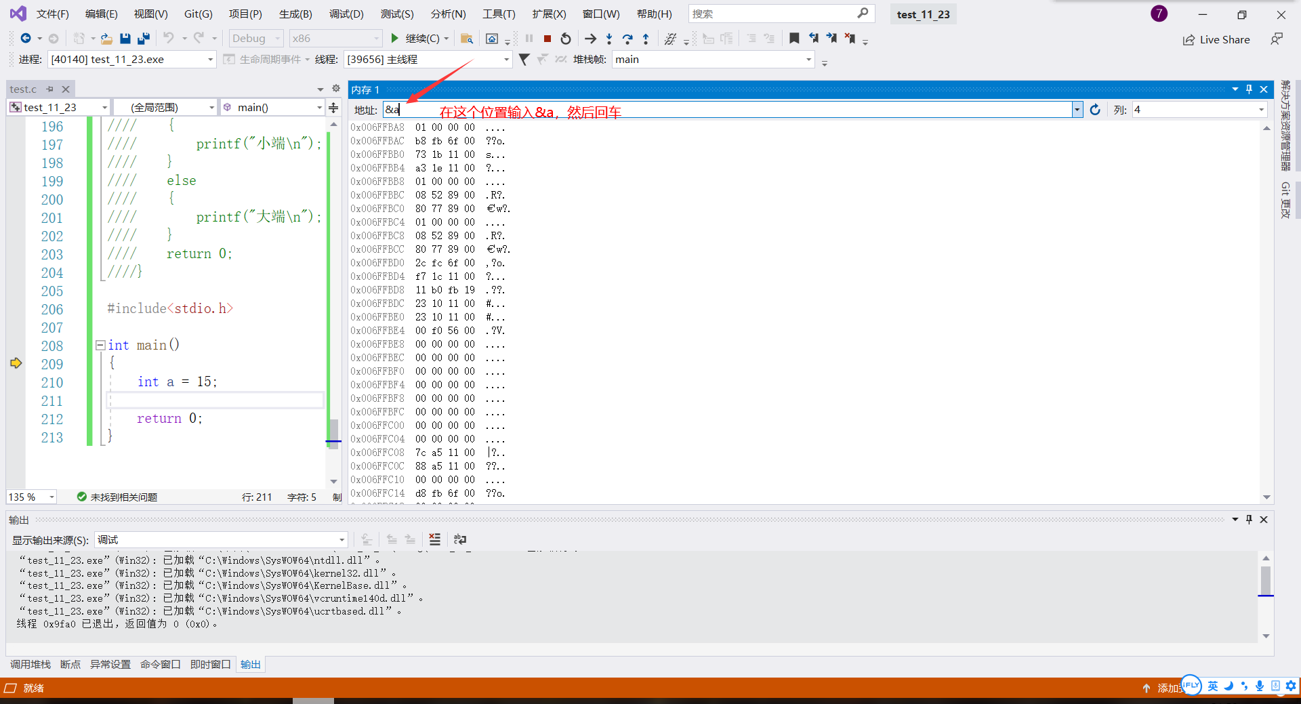The height and width of the screenshot is (704, 1301).
Task: Restart the debugging session
Action: (x=566, y=39)
